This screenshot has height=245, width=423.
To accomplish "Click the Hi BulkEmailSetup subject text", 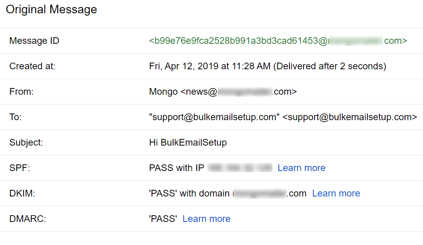I will (x=188, y=142).
